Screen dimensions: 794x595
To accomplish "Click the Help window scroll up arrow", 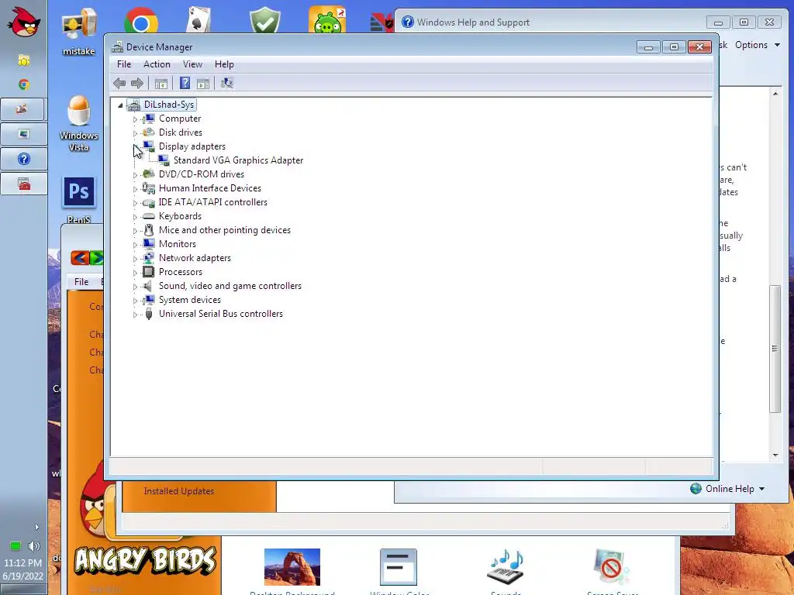I will pyautogui.click(x=775, y=94).
